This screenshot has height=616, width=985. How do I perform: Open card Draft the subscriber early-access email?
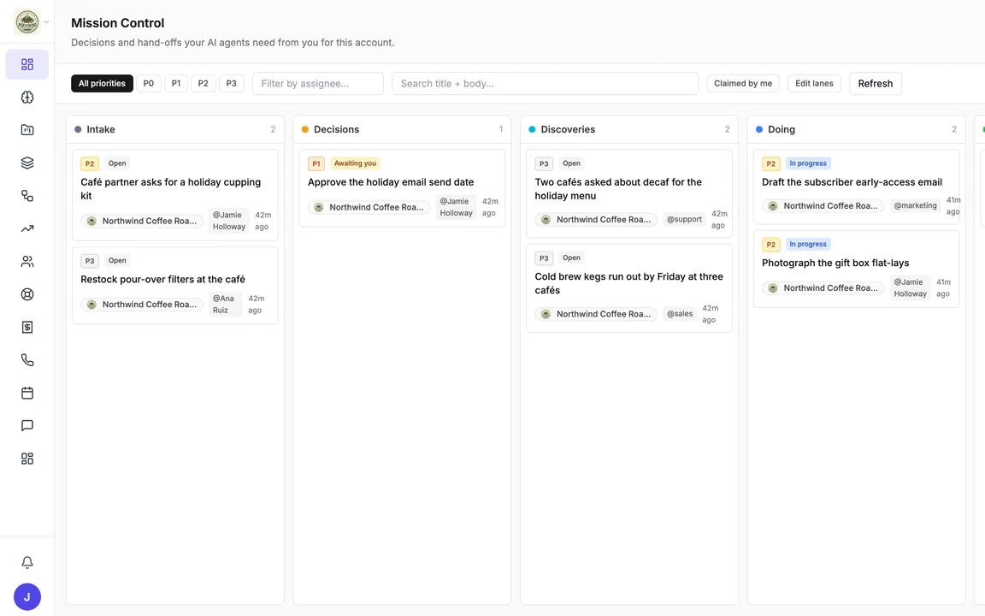856,187
